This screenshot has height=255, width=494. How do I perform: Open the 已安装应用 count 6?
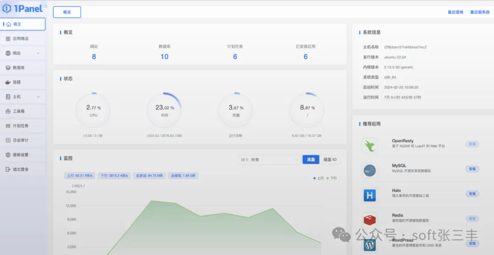(306, 57)
